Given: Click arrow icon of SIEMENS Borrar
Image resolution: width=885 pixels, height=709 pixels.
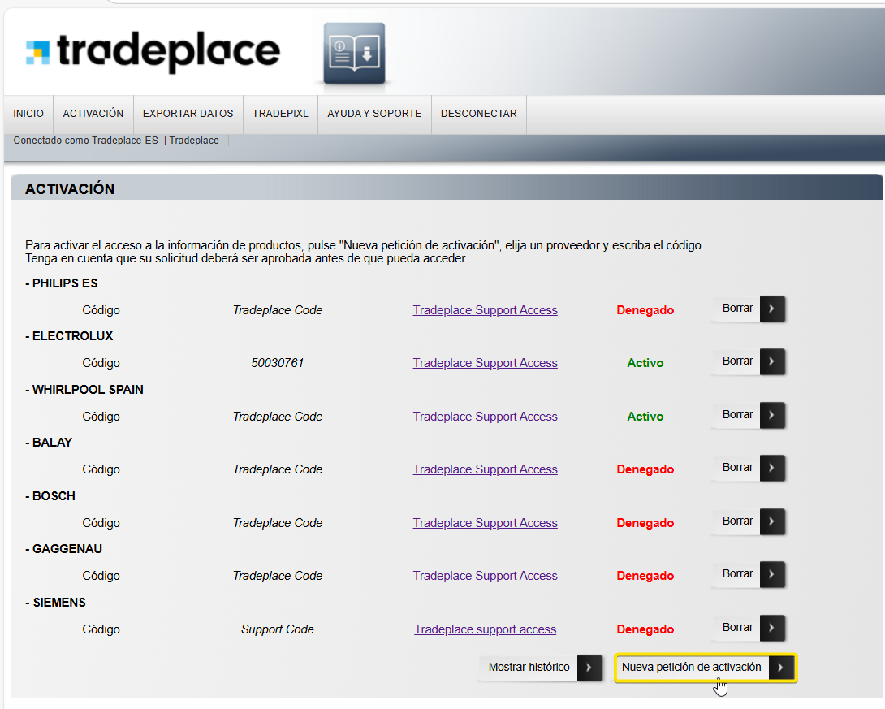Looking at the screenshot, I should point(772,628).
